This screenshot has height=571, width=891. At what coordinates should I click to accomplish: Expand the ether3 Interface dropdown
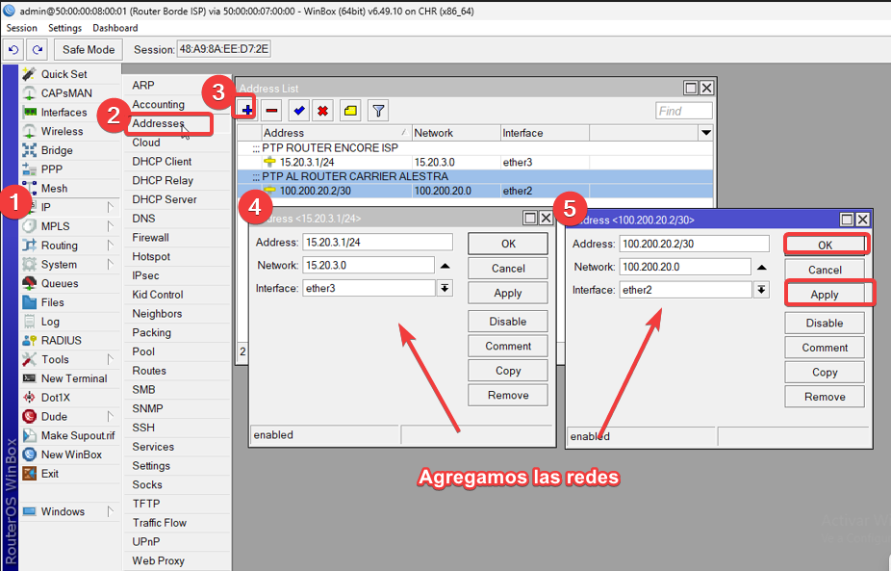click(445, 288)
